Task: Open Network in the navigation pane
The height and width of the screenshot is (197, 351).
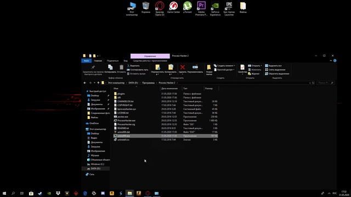Action: pos(92,175)
